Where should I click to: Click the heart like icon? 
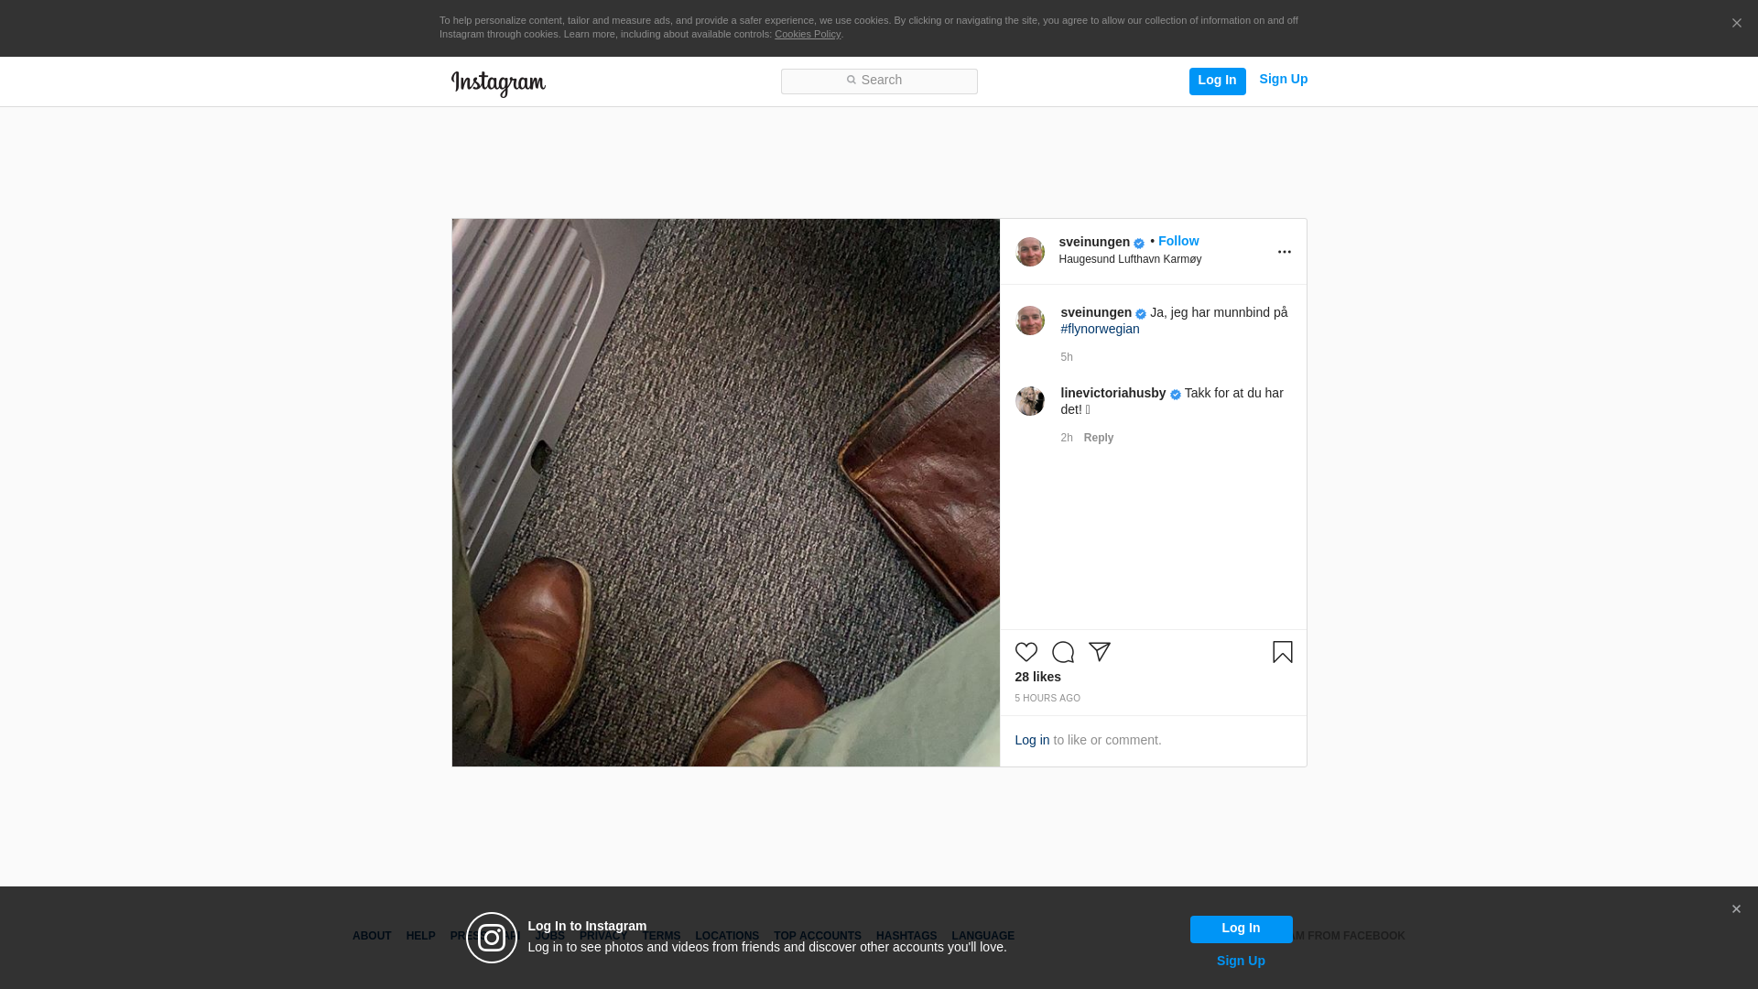click(x=1025, y=652)
